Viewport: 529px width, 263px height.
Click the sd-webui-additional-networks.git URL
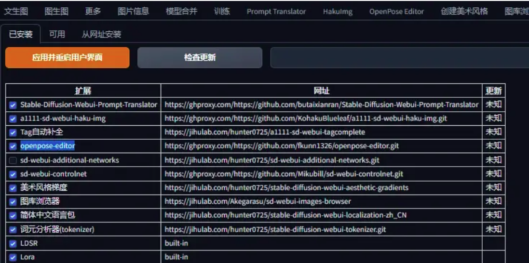point(272,160)
